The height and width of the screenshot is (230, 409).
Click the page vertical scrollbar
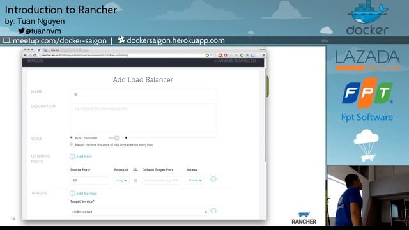tap(265, 115)
